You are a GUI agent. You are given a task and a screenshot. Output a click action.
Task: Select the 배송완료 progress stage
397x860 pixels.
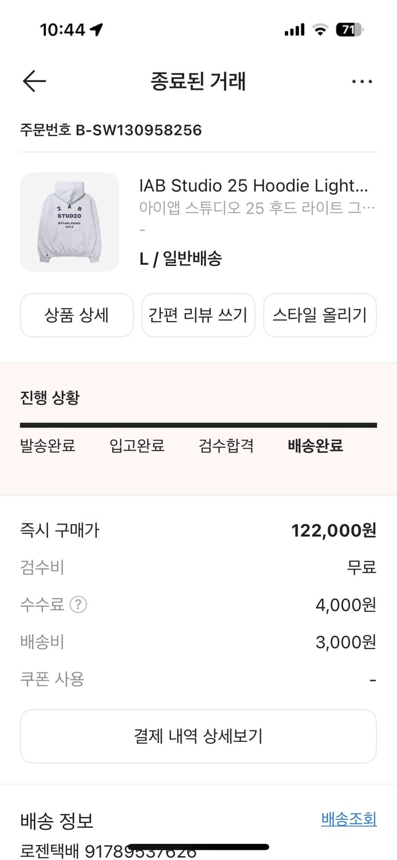point(314,446)
